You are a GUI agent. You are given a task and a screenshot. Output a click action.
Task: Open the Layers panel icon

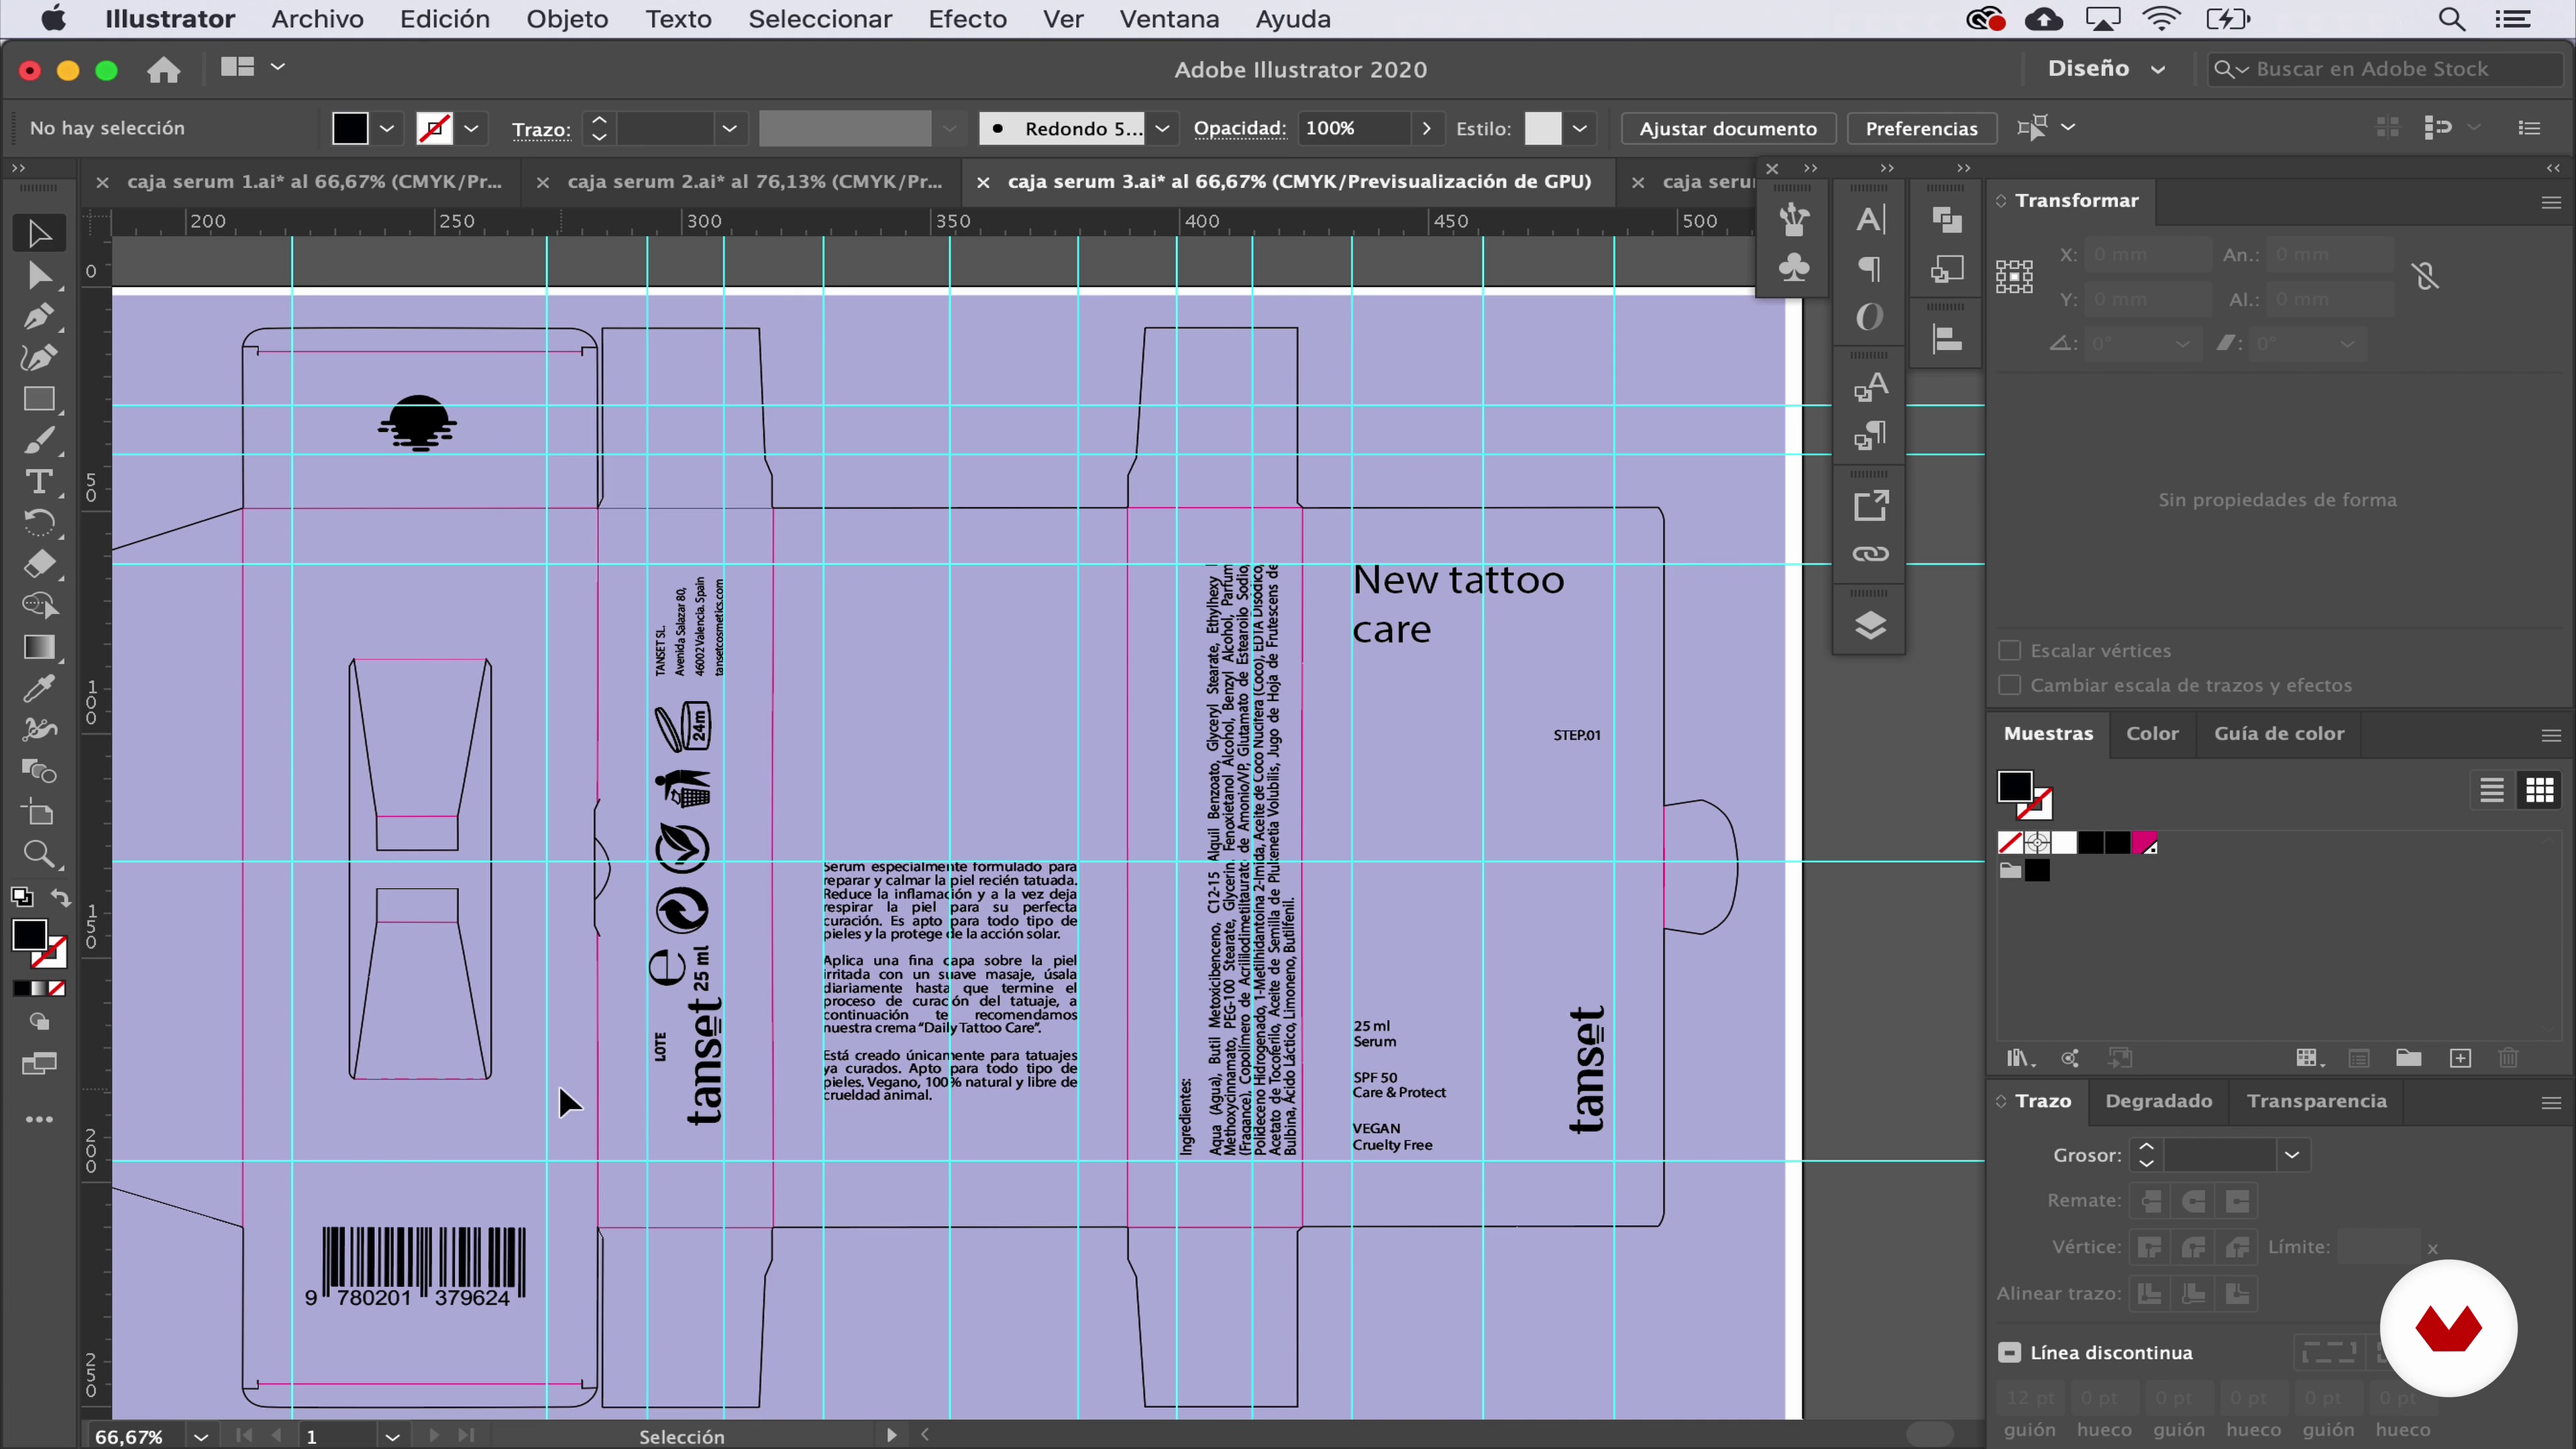pos(1870,626)
